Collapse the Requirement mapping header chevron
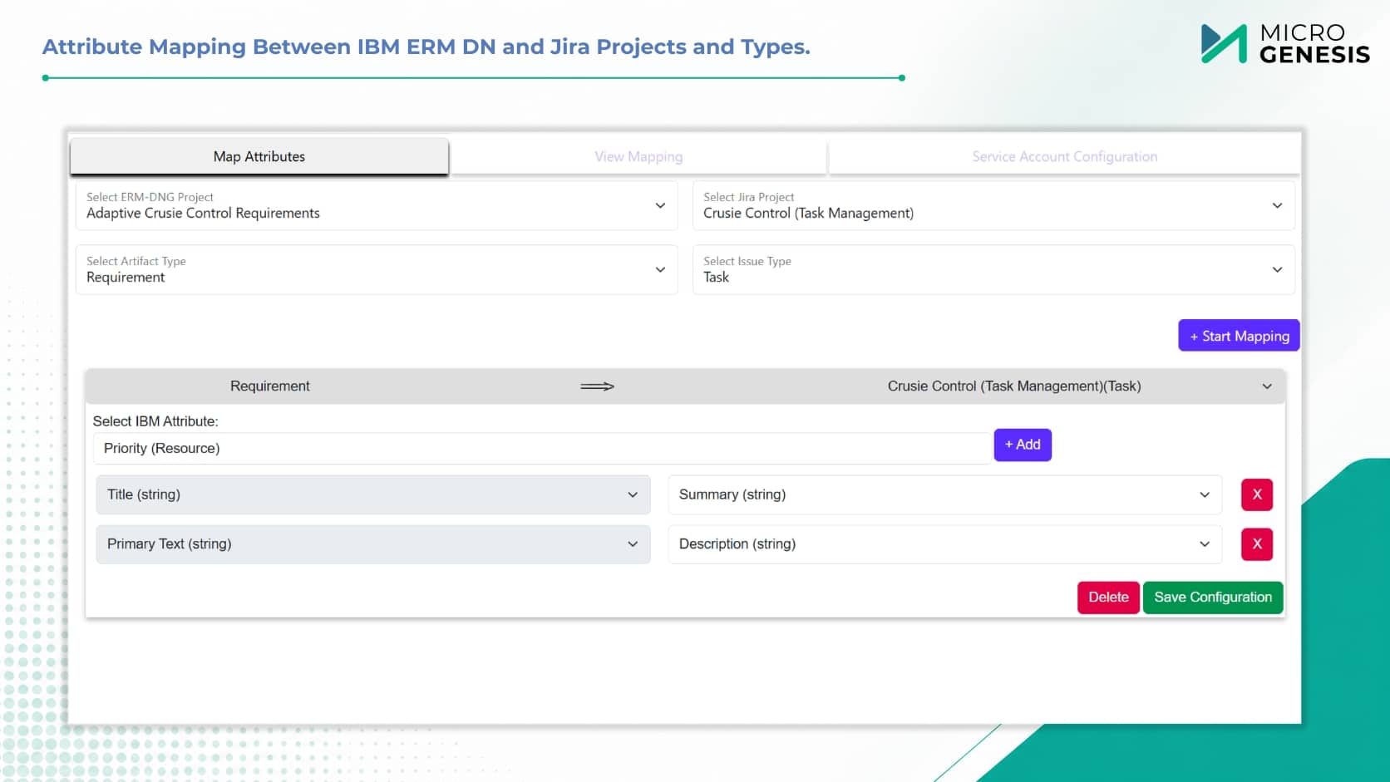1390x782 pixels. pyautogui.click(x=1267, y=386)
